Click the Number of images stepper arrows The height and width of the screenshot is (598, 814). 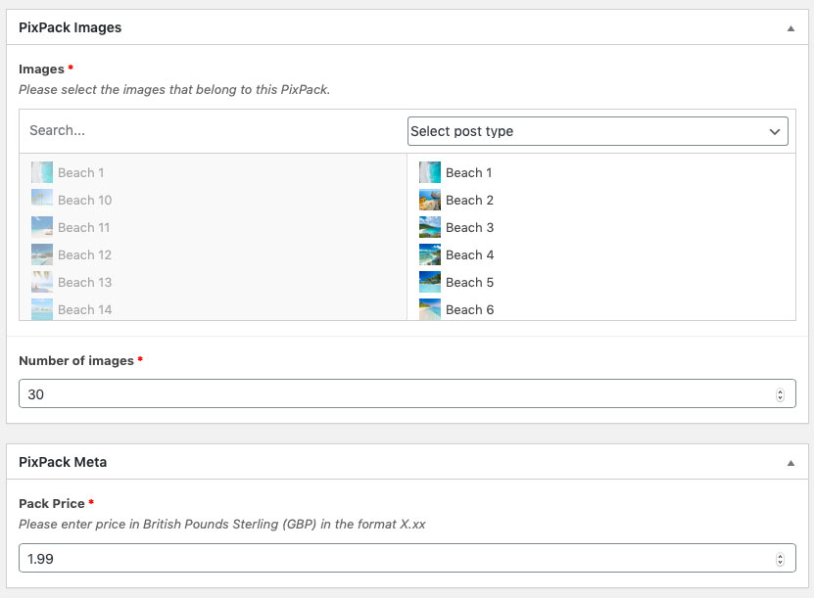tap(780, 394)
